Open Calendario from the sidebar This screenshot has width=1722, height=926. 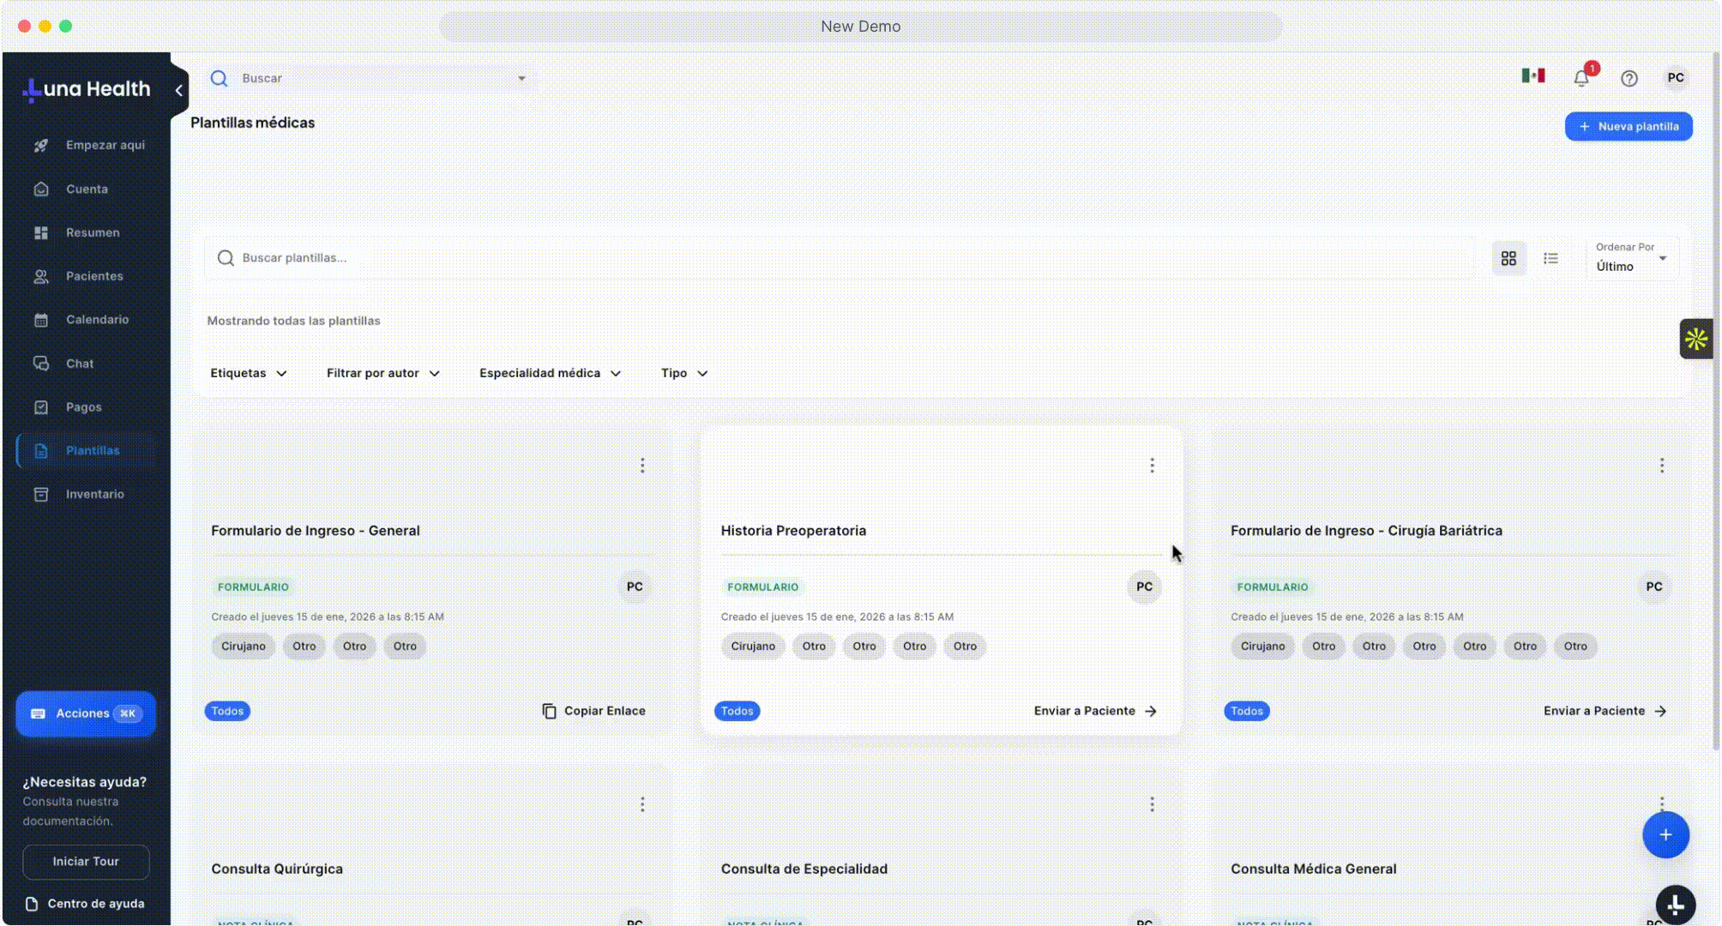97,320
